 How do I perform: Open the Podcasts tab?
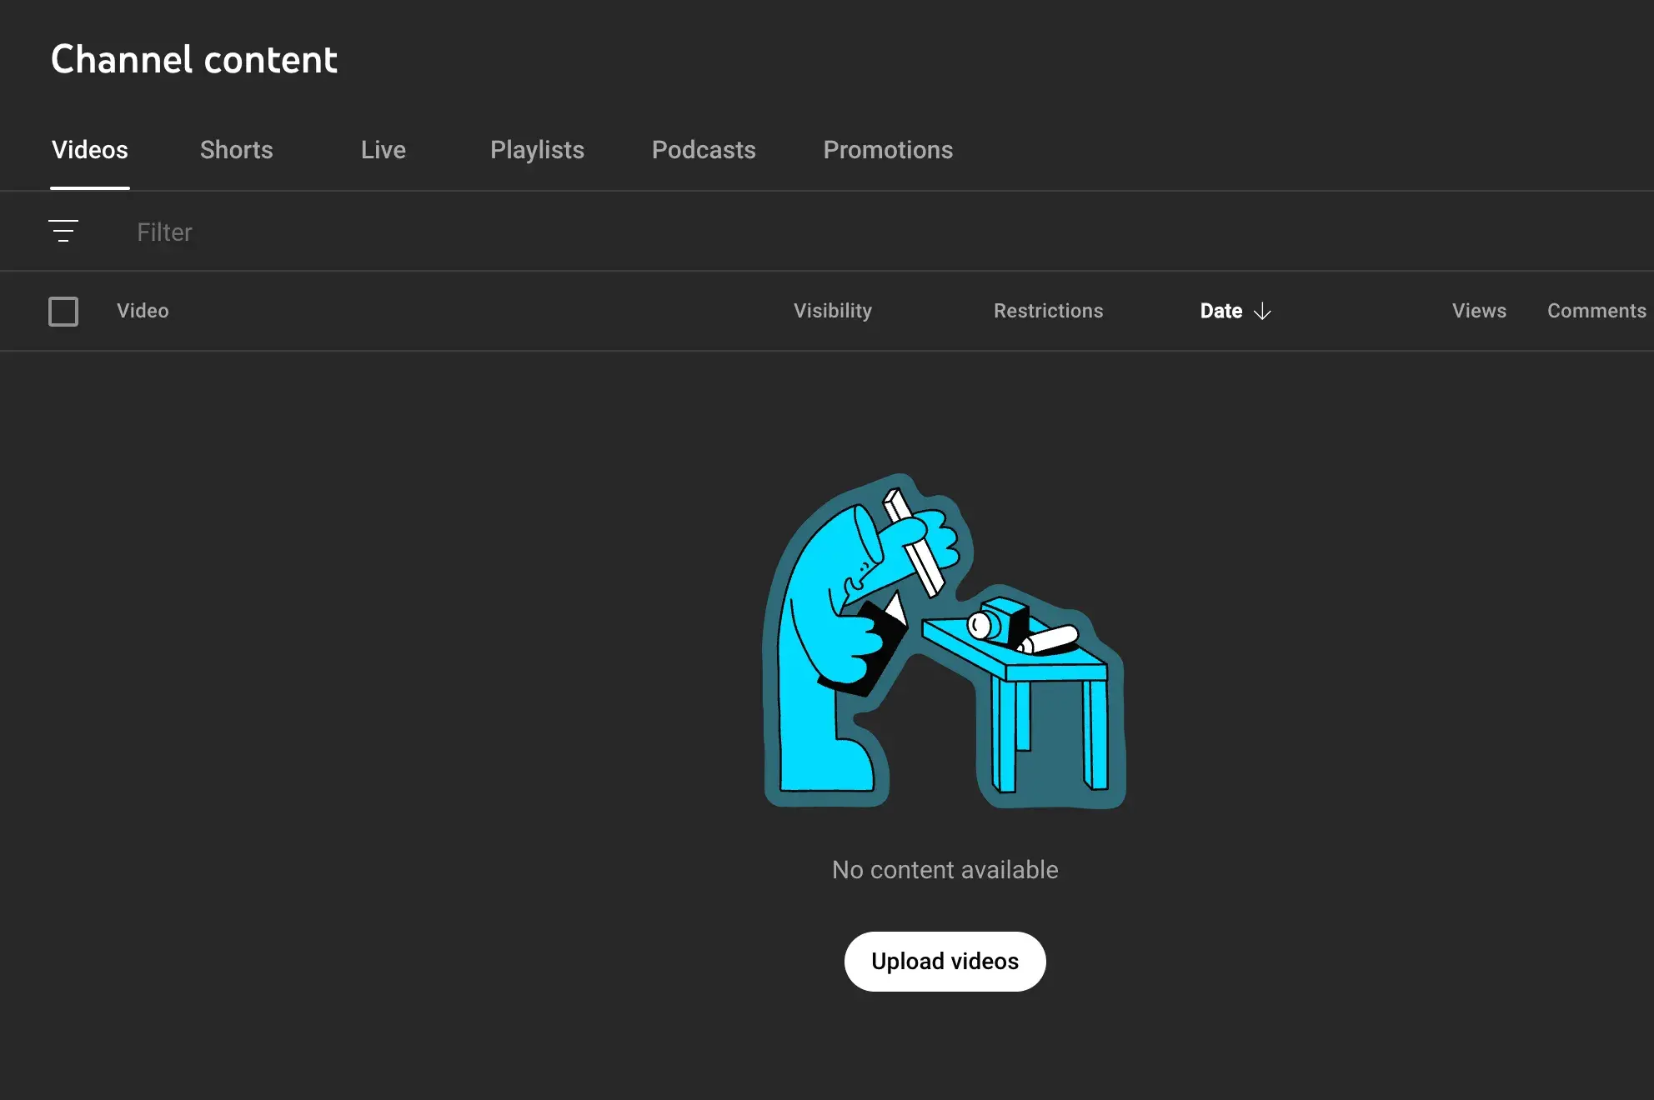[704, 150]
